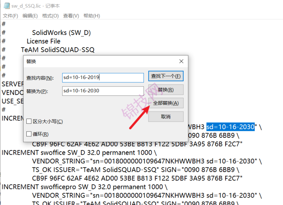The width and height of the screenshot is (283, 205).
Task: Click the 'SolidWorks (SW_D)' comment line
Action: tap(61, 33)
